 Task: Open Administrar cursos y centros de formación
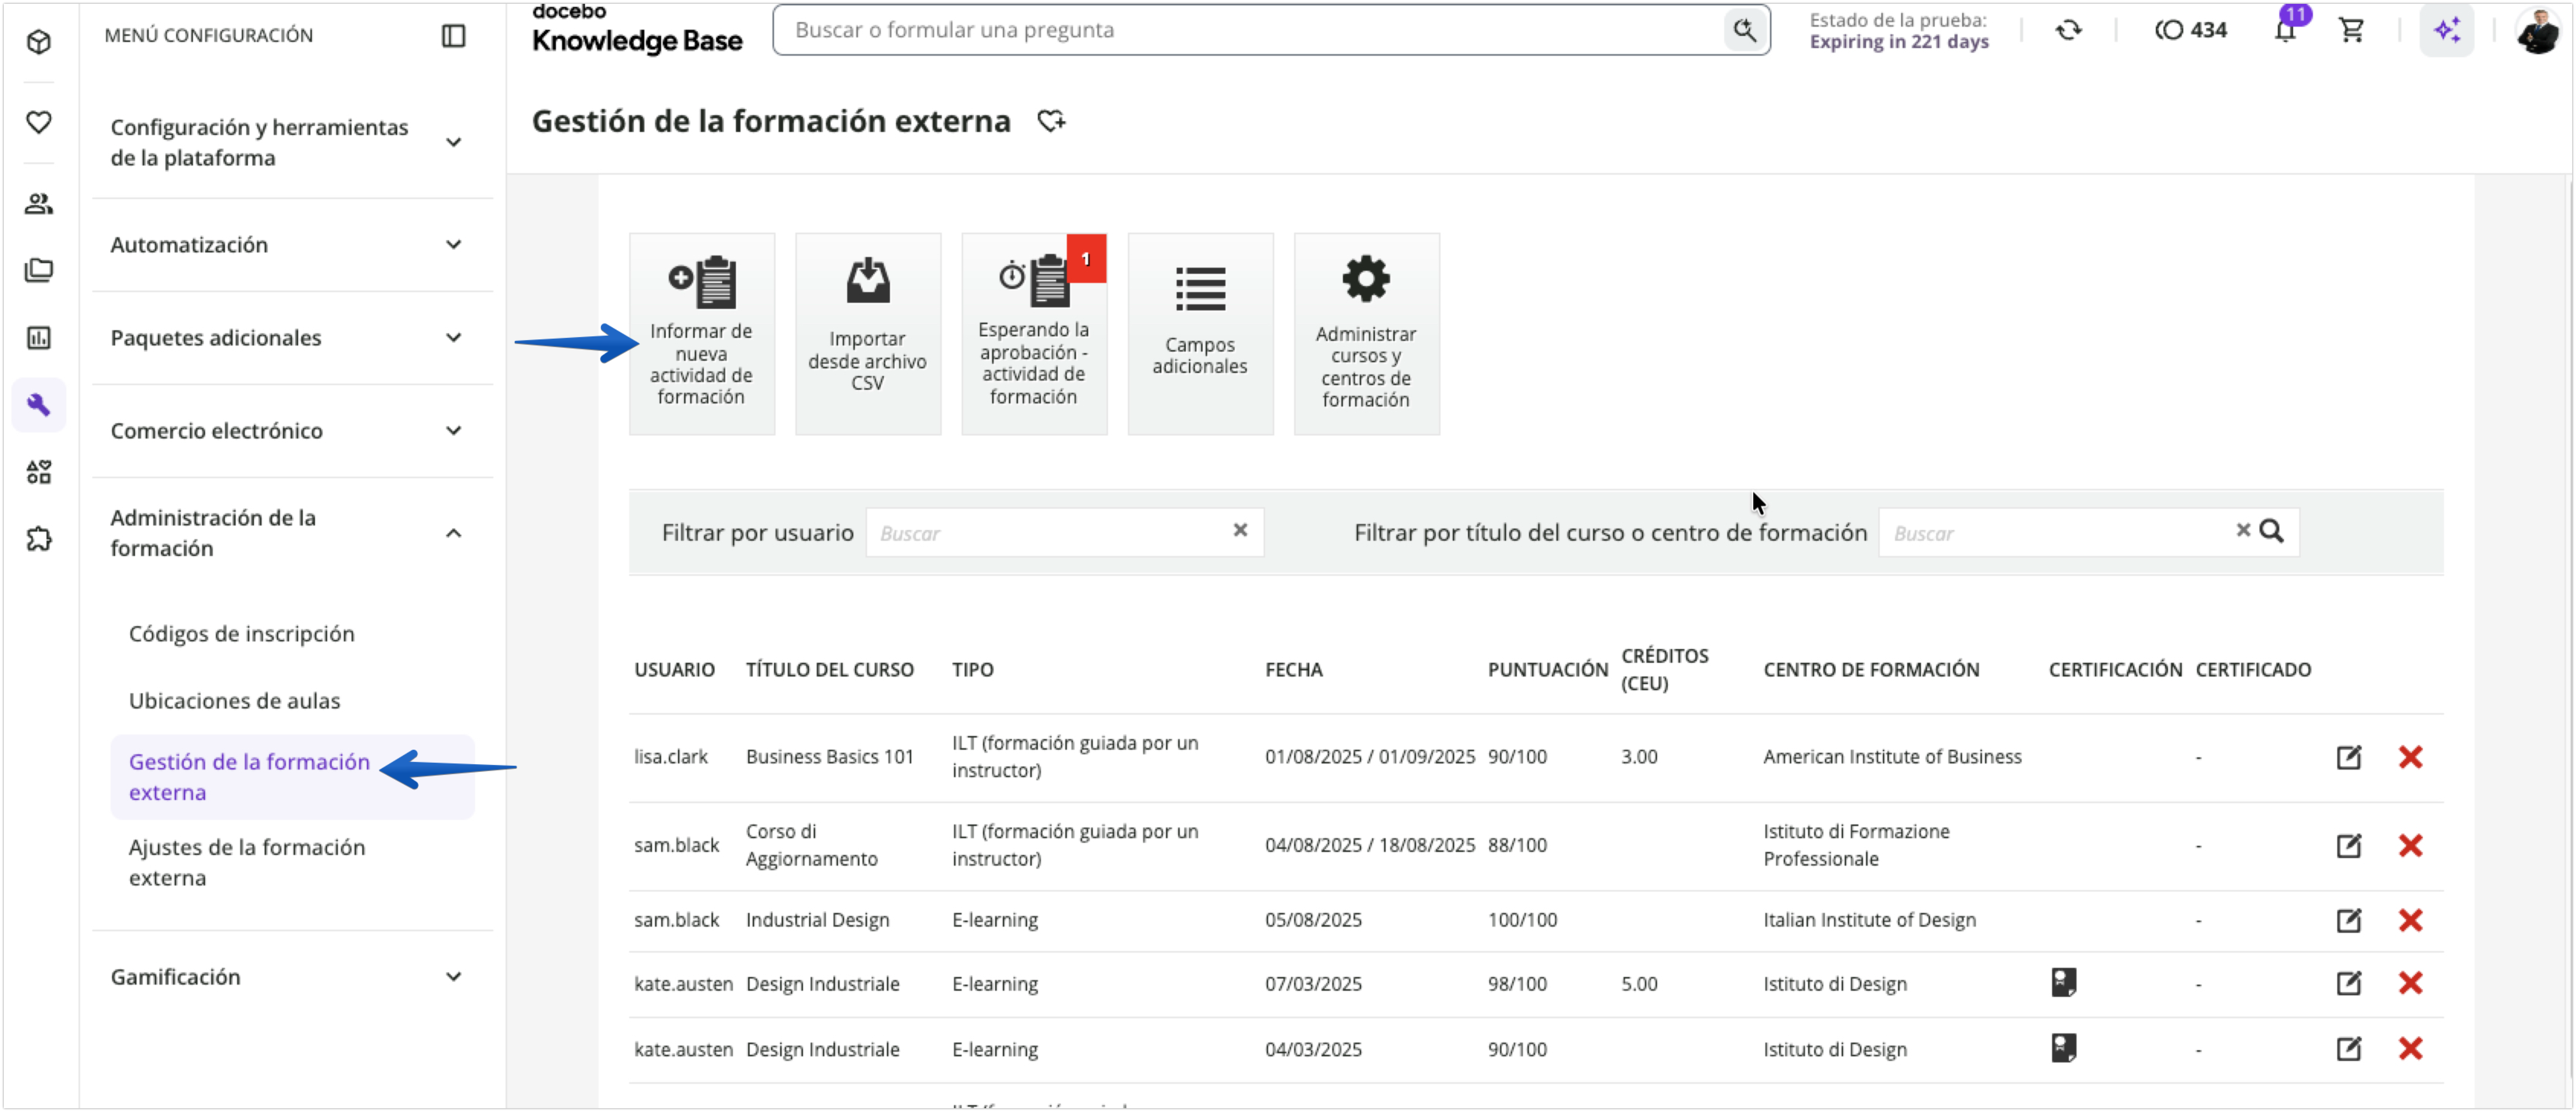pyautogui.click(x=1366, y=334)
